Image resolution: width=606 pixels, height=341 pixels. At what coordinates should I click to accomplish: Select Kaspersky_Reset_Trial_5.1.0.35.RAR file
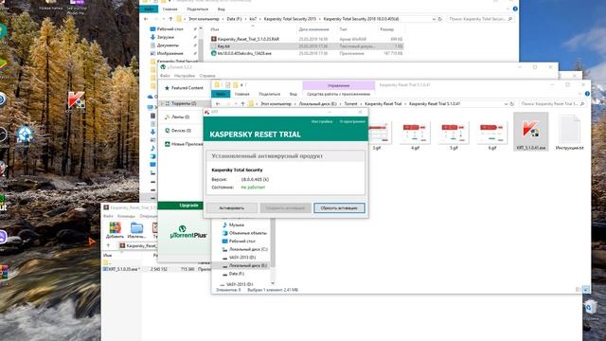(x=244, y=39)
